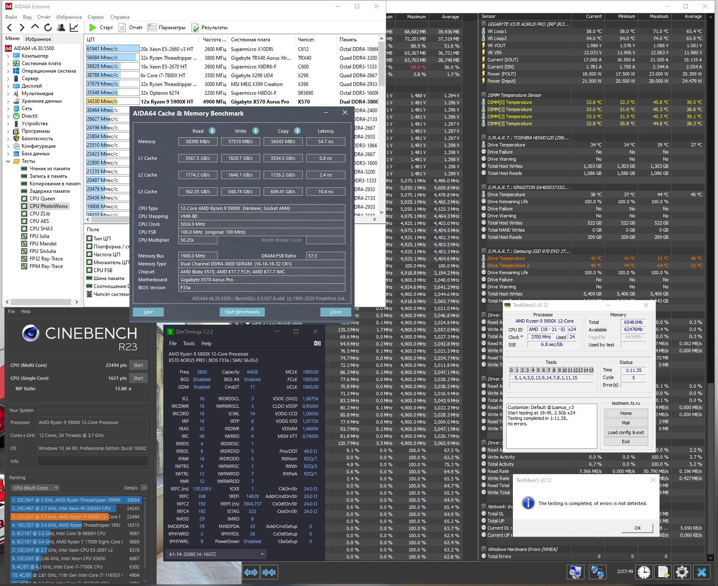Click the HWiNFO expand-columns arrows icon

[251, 572]
